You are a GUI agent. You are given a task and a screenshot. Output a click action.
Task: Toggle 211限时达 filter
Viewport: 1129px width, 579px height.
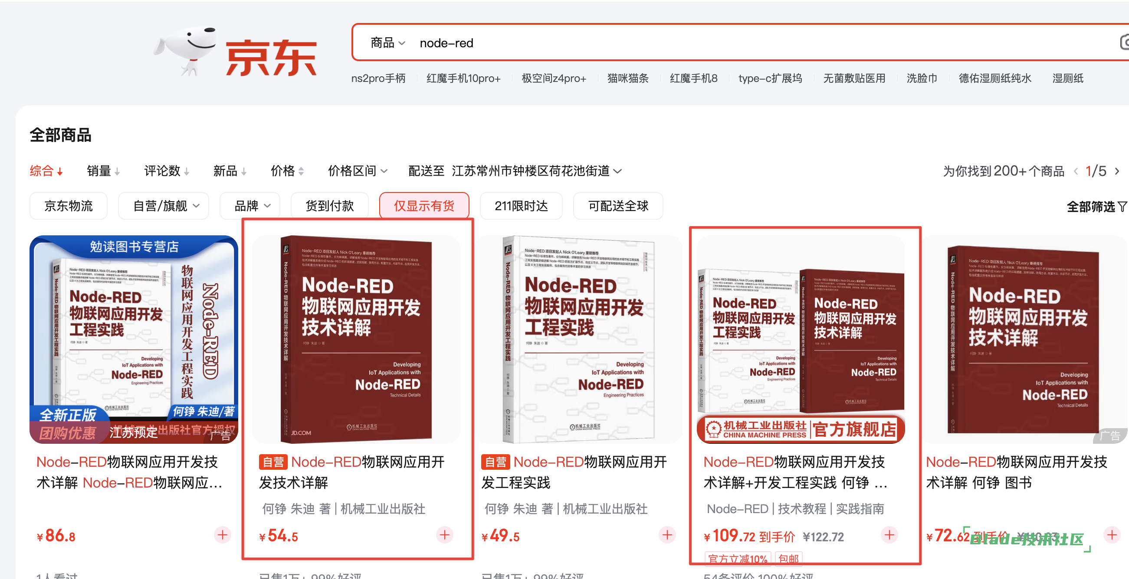[x=521, y=206]
